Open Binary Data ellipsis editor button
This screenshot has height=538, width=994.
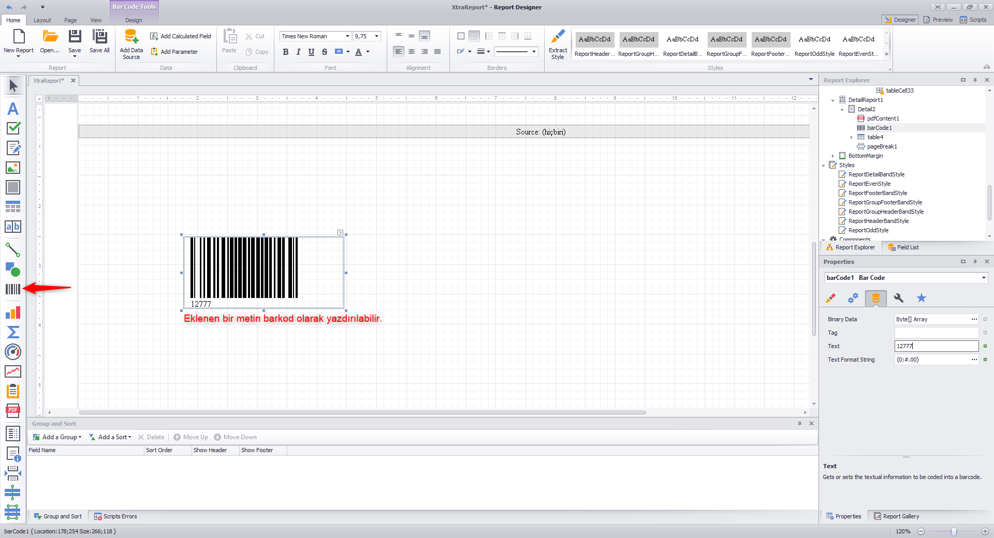point(974,319)
